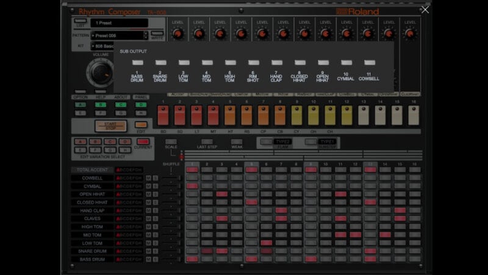Close the Sub Output overlay with X
The height and width of the screenshot is (275, 488).
(425, 10)
